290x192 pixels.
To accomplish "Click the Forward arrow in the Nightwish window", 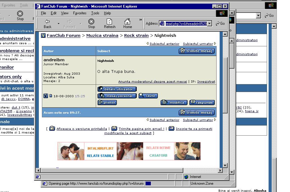I will 69,24.
